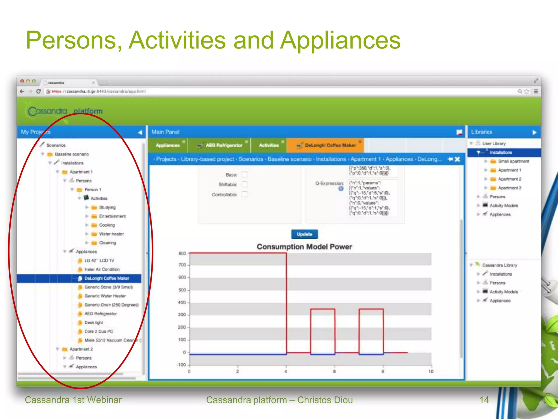
Task: Click the Q-Expression text field
Action: click(x=373, y=198)
